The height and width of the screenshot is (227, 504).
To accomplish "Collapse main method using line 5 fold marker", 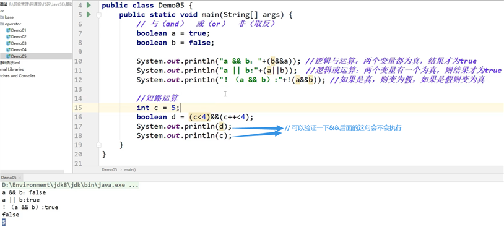I will pyautogui.click(x=98, y=15).
